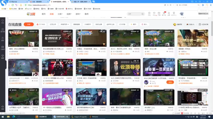Open File Explorer from taskbar
The width and height of the screenshot is (213, 119).
[x=8, y=117]
